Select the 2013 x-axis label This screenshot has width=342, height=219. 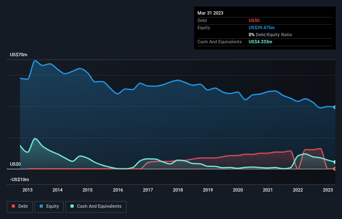[x=27, y=190]
